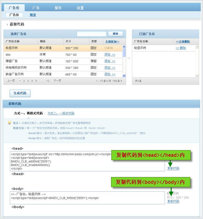The image size is (203, 219).
Task: Click the 760 * 60 size cell
Action: coord(71,55)
